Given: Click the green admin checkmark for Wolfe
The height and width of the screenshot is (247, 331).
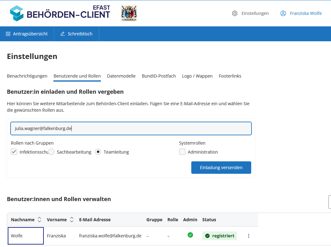Looking at the screenshot, I should pos(190,235).
